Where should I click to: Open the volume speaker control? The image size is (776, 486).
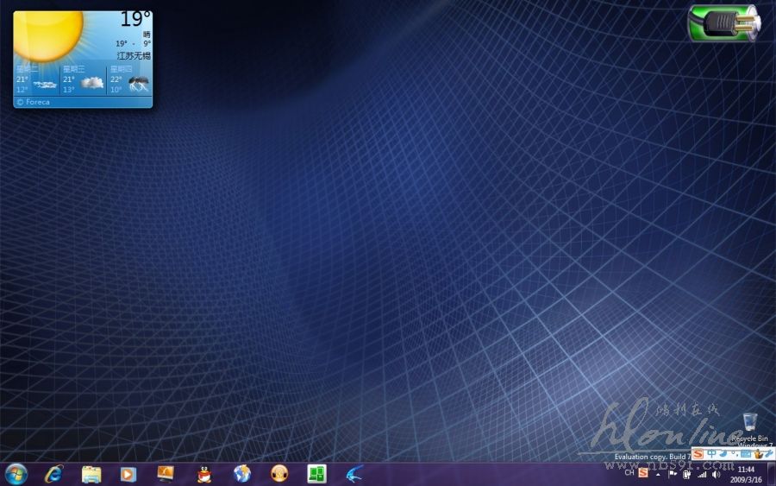point(717,474)
